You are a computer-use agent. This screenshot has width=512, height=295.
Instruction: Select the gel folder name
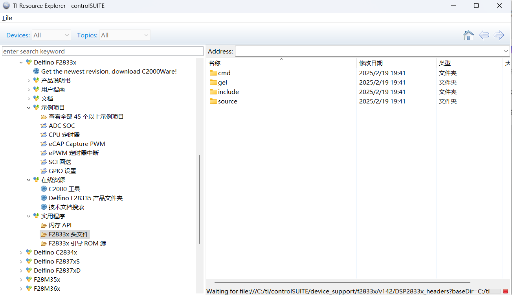coord(223,82)
